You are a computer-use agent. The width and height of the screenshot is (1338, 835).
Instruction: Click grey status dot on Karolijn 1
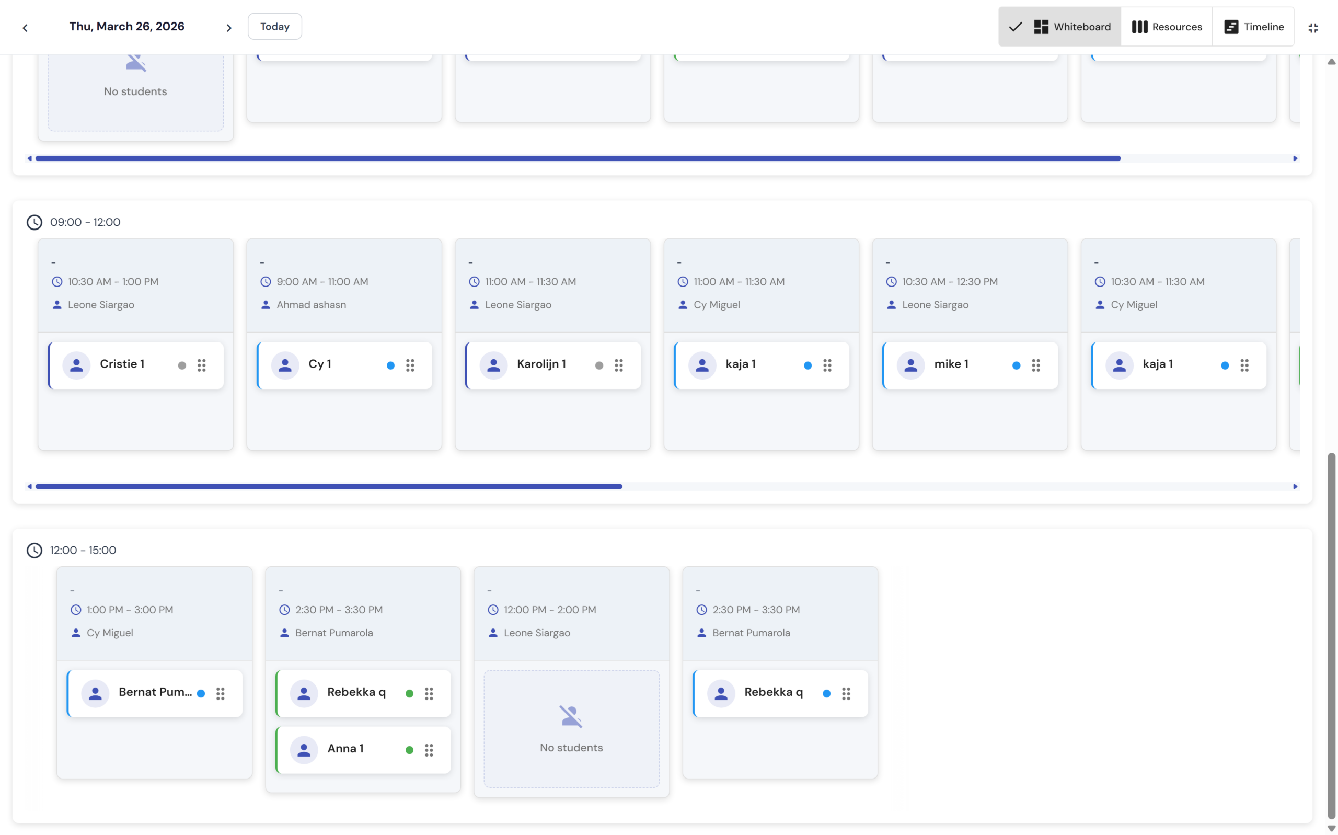click(x=599, y=365)
